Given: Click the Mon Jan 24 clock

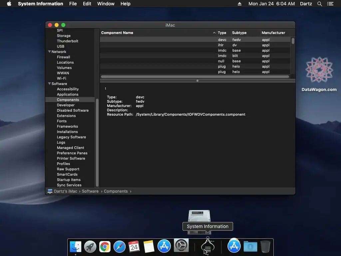Looking at the screenshot, I should coord(272,4).
